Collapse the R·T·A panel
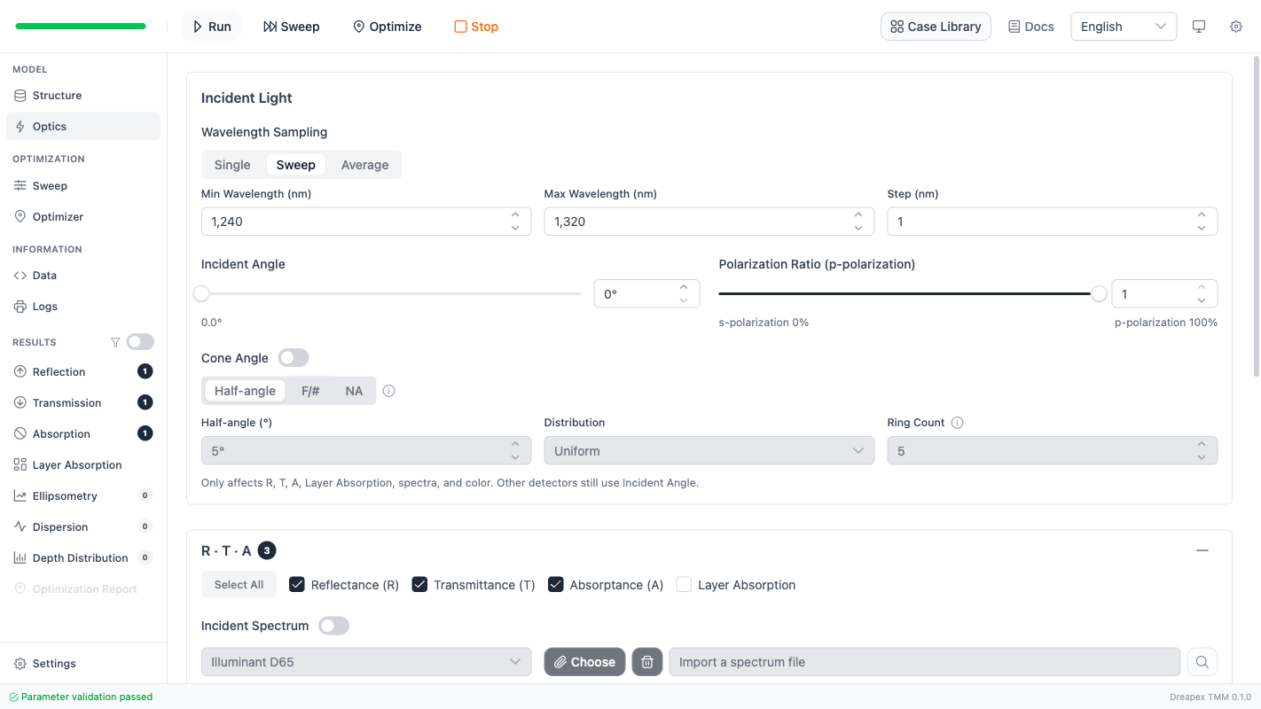This screenshot has height=709, width=1261. click(1202, 550)
